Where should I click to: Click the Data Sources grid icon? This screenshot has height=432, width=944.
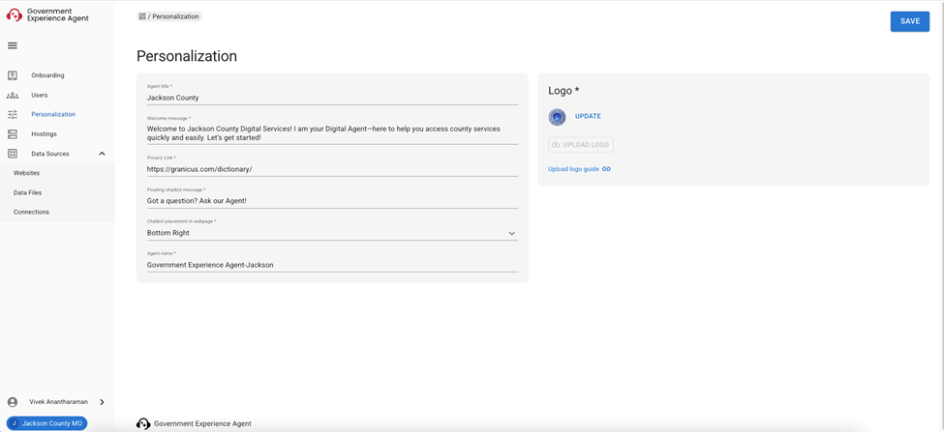click(x=13, y=154)
